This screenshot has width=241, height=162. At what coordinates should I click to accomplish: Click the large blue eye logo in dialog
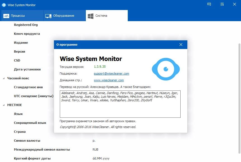pyautogui.click(x=166, y=69)
